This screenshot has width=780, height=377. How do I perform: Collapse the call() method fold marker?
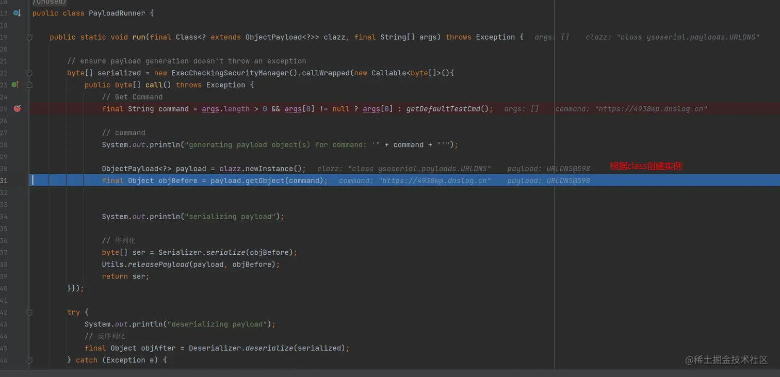pos(29,85)
